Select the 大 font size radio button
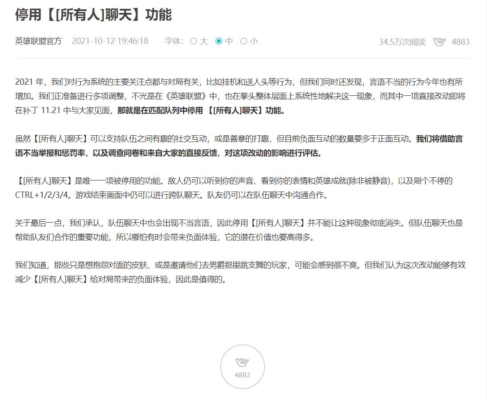487x400 pixels. tap(193, 41)
